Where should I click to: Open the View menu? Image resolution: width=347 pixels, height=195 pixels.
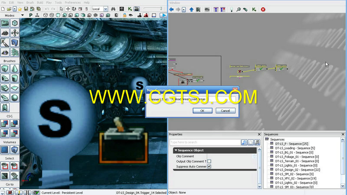tap(20, 3)
